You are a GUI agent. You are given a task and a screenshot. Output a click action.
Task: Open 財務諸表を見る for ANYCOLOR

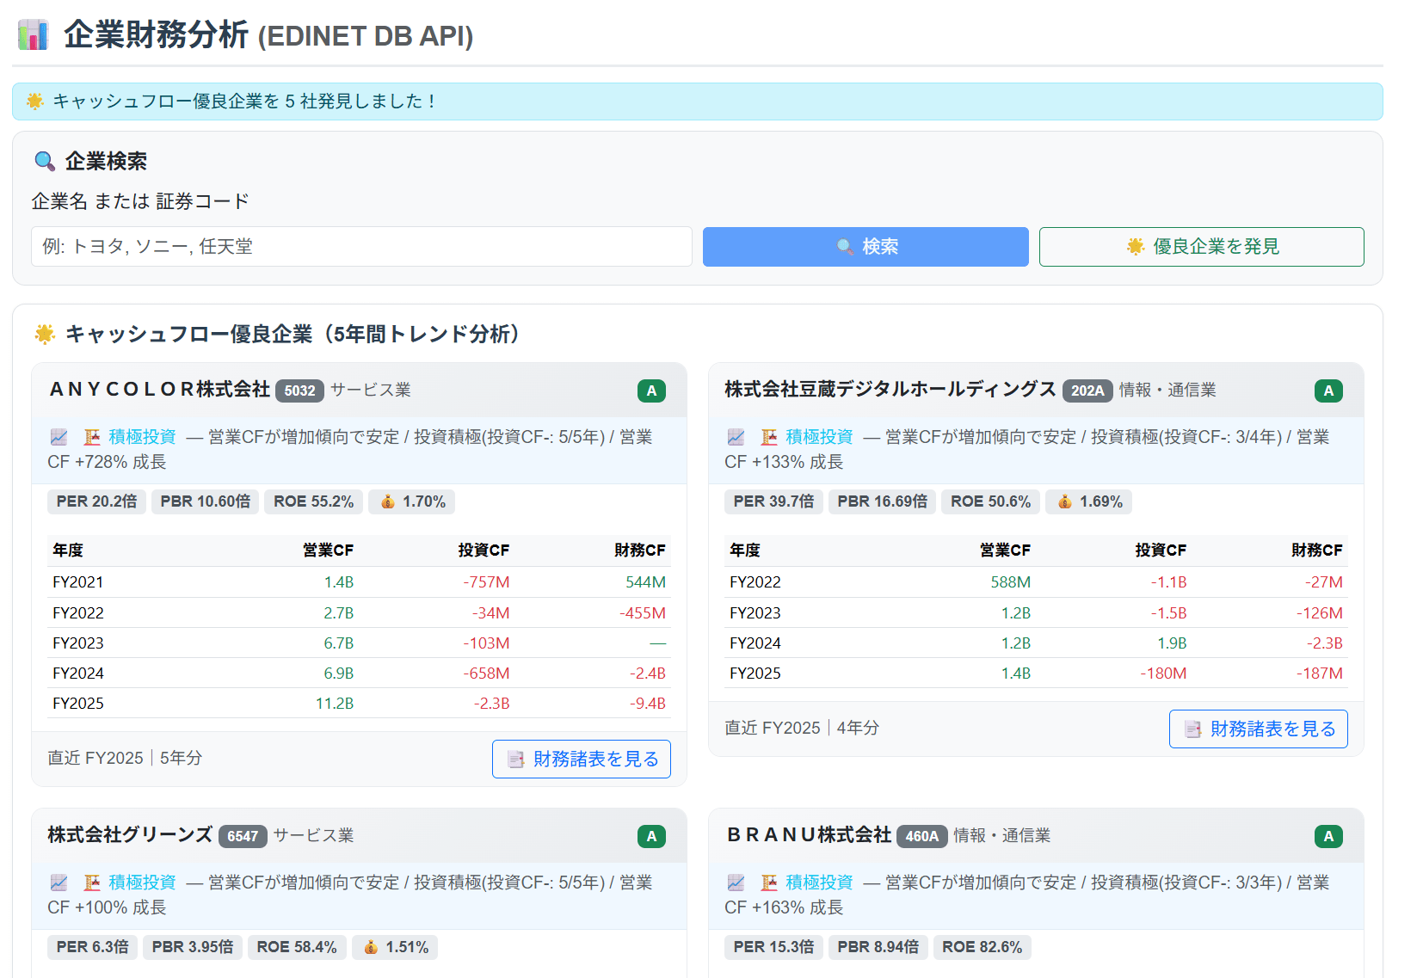(582, 759)
